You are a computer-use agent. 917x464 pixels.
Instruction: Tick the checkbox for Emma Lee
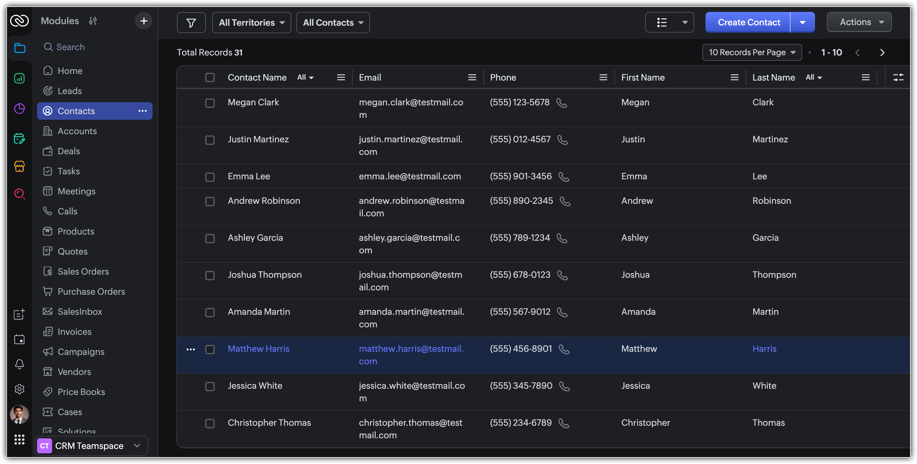point(210,177)
